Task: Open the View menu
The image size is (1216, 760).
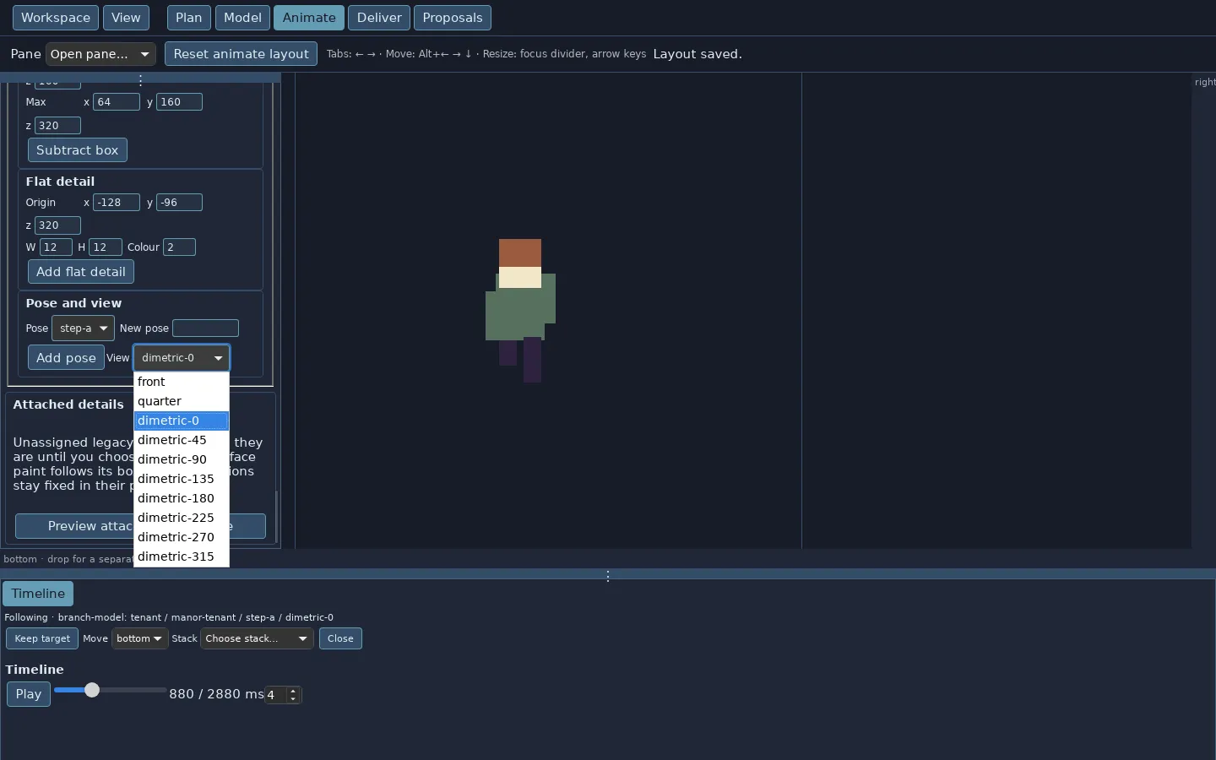Action: point(126,18)
